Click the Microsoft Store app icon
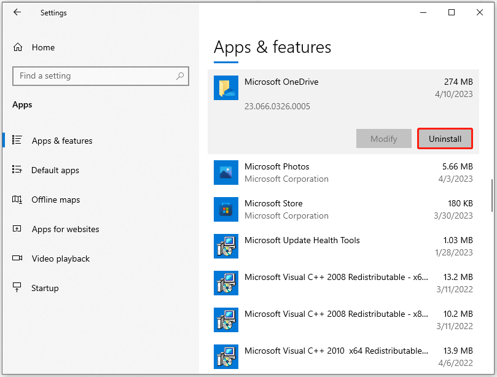 (x=225, y=209)
